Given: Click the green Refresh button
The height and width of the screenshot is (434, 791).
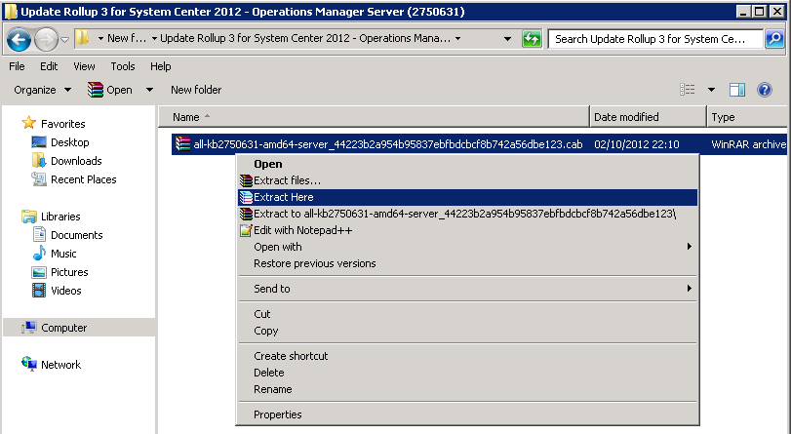Looking at the screenshot, I should pos(532,39).
